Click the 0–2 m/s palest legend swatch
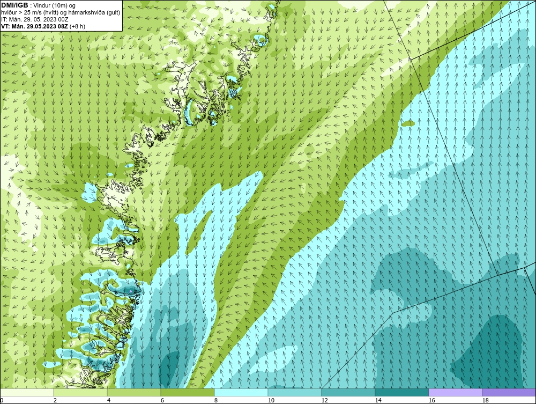Screen dimensions: 536x404 click(27, 392)
